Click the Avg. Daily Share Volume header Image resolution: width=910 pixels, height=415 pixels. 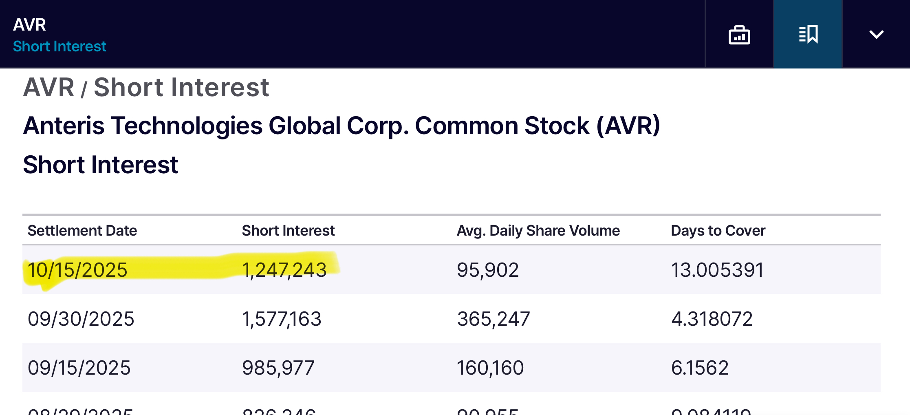(538, 231)
